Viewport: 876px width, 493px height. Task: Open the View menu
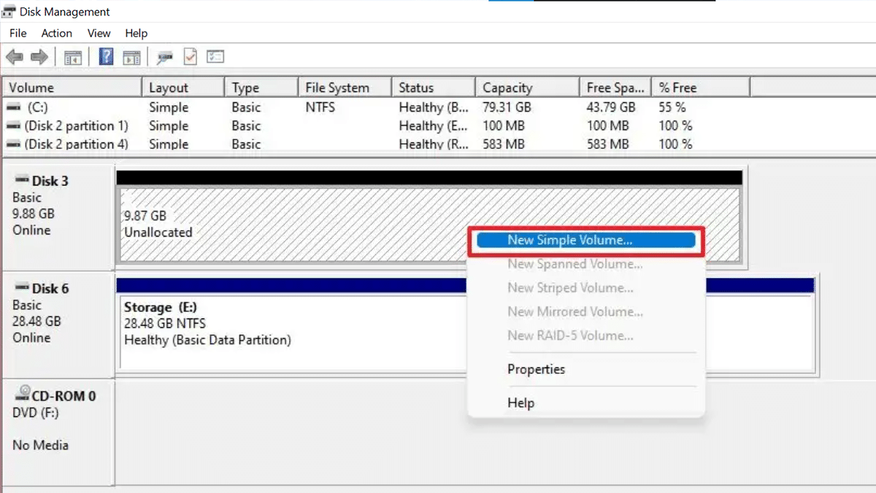pyautogui.click(x=99, y=33)
